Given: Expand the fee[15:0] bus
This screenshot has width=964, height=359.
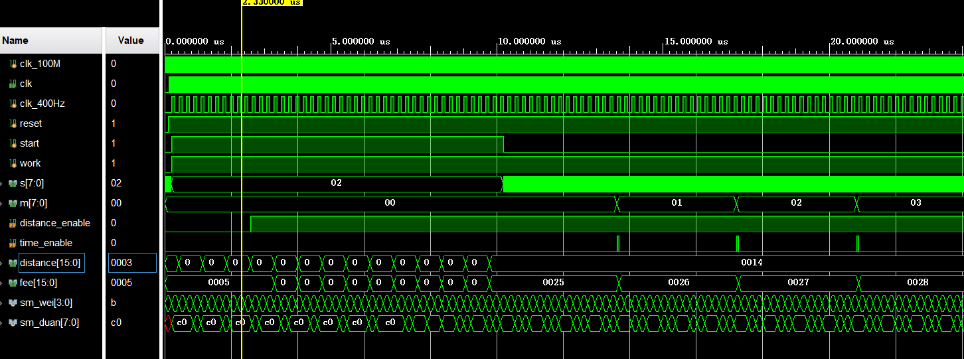Looking at the screenshot, I should pyautogui.click(x=2, y=283).
